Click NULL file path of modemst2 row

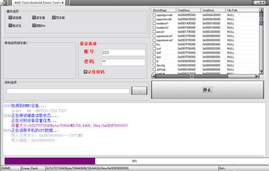pyautogui.click(x=230, y=28)
